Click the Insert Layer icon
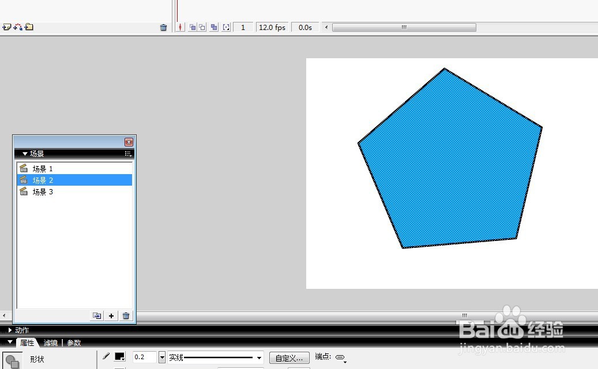 tap(6, 27)
